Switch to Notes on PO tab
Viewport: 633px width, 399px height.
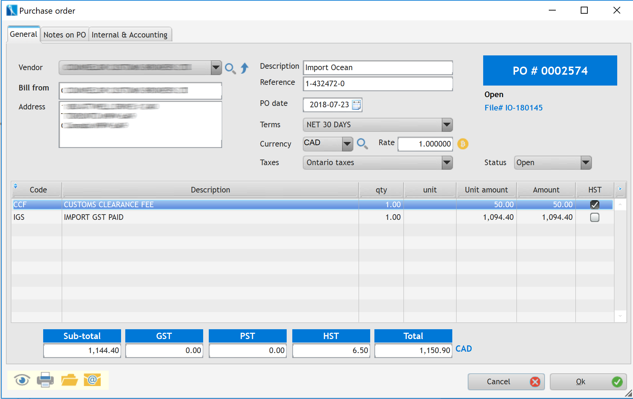point(65,35)
